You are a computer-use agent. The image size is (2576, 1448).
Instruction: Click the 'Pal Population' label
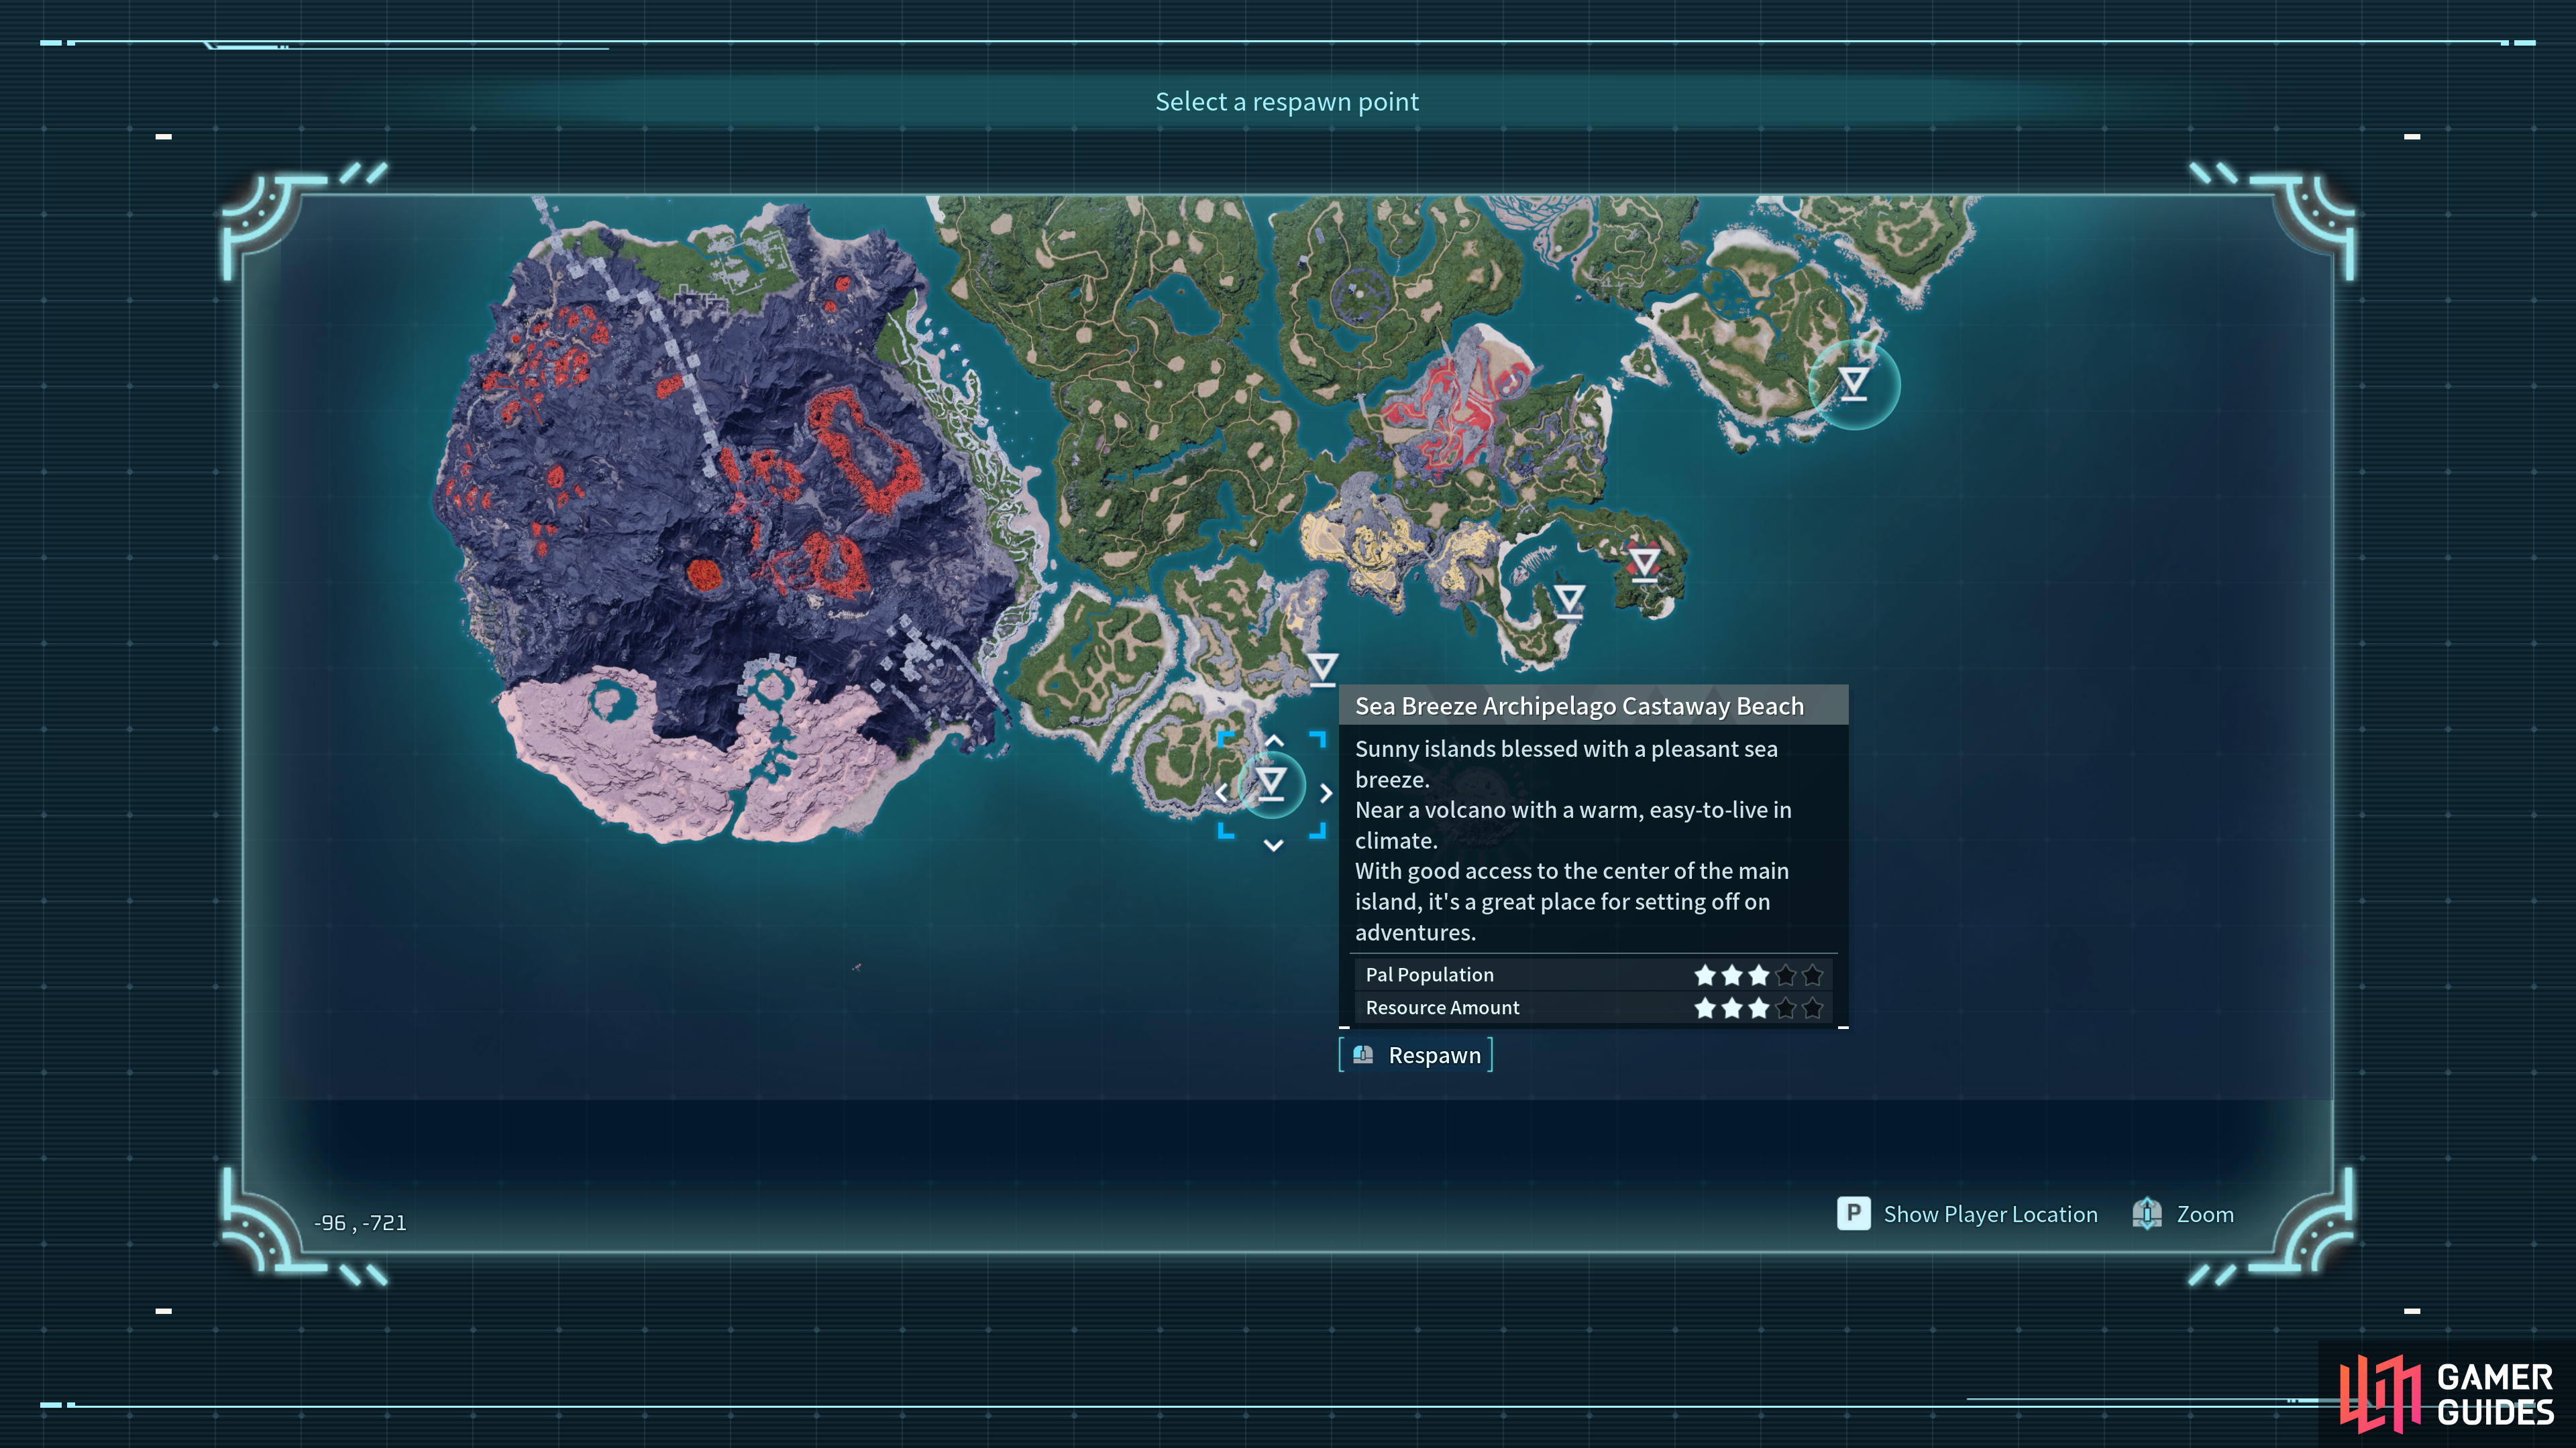pos(1429,974)
